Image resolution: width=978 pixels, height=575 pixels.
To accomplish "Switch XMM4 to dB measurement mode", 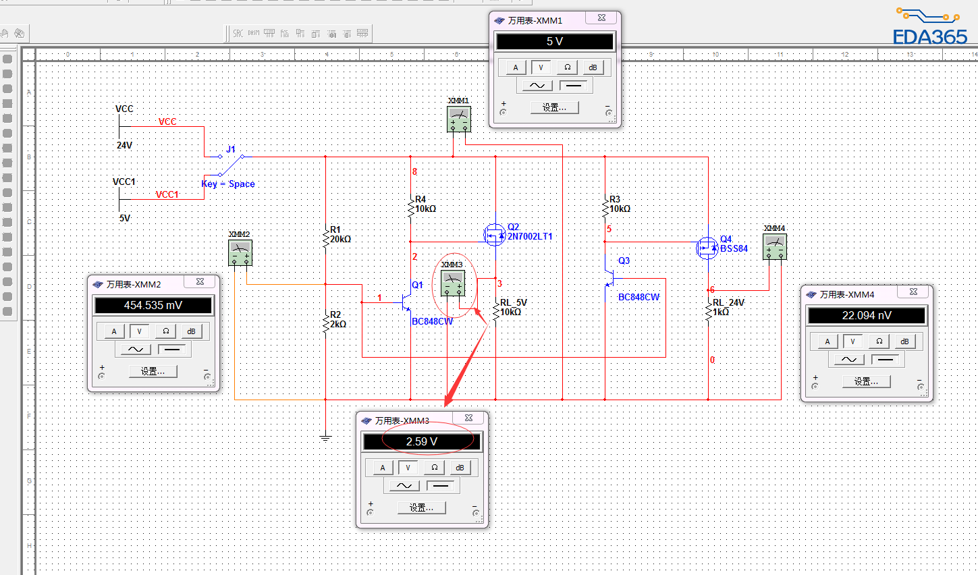I will 904,341.
